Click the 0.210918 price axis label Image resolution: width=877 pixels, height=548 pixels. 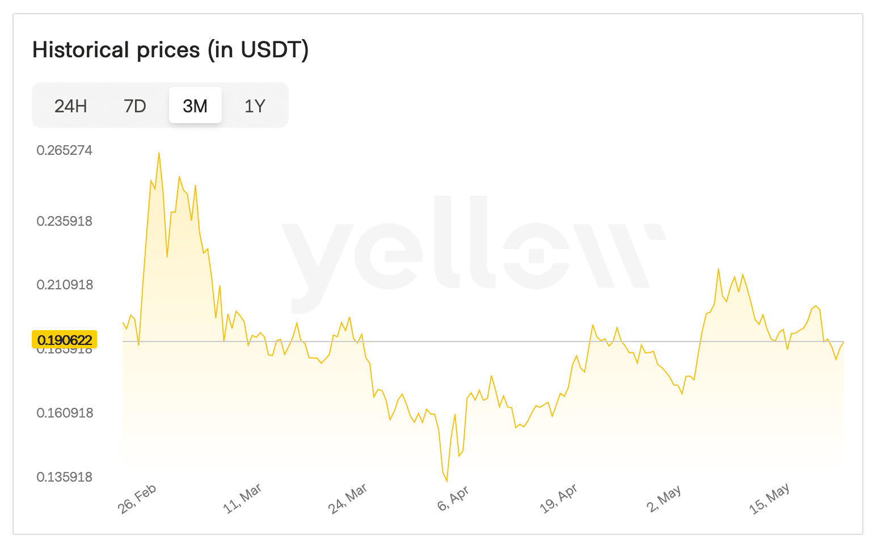pos(64,285)
